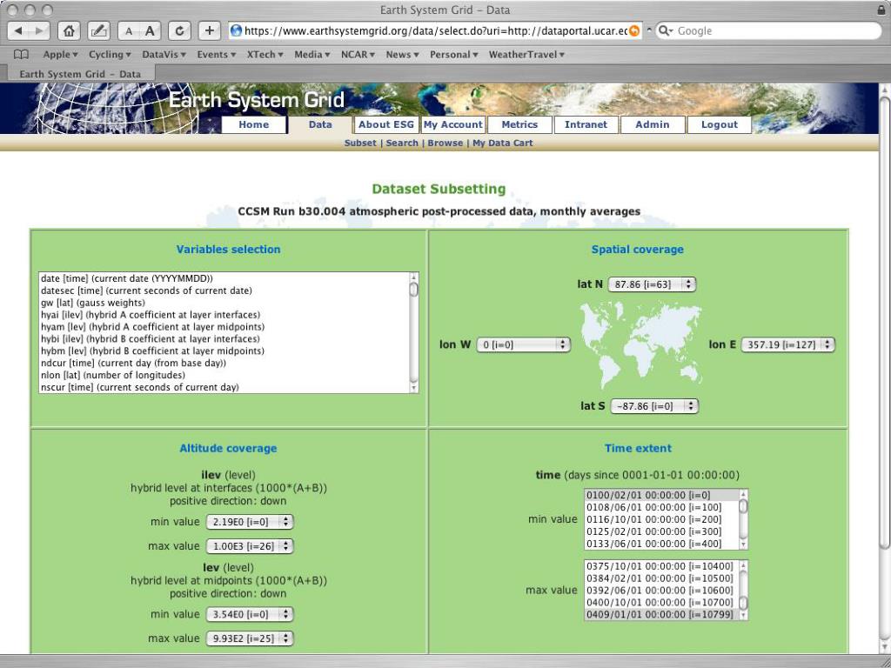Open the Personal bookmarks folder
Viewport: 891px width, 668px height.
(453, 55)
